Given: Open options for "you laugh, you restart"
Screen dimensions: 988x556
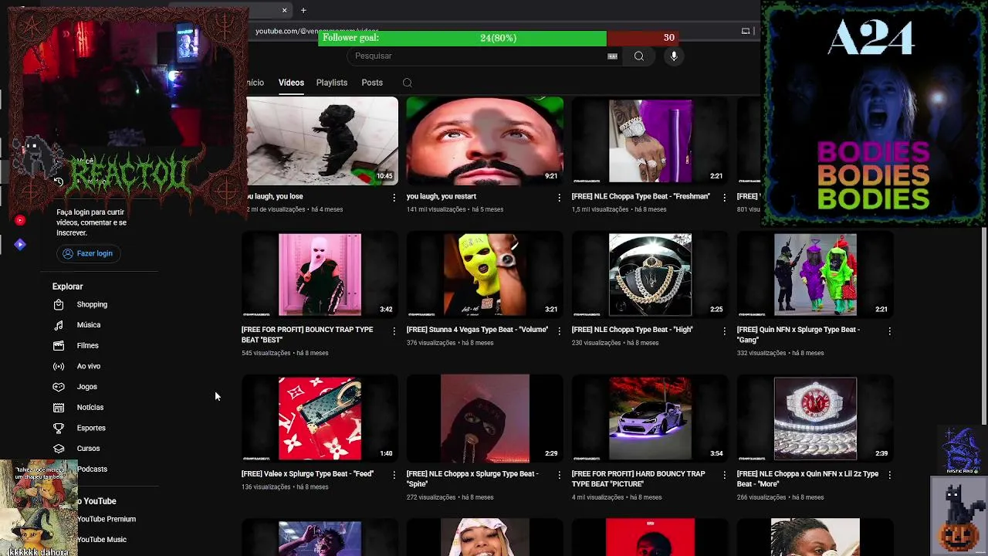Looking at the screenshot, I should click(559, 198).
